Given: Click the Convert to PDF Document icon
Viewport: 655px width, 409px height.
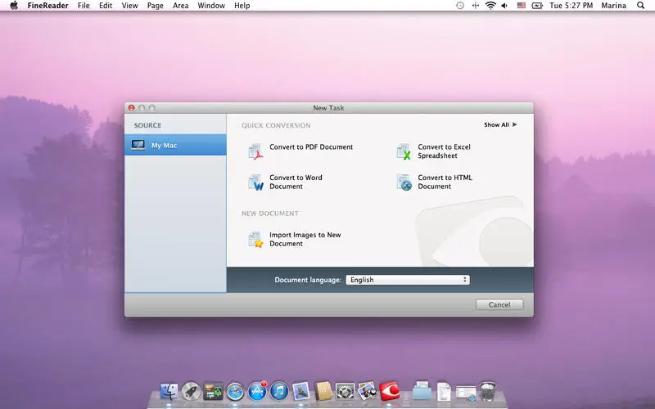Looking at the screenshot, I should point(255,151).
